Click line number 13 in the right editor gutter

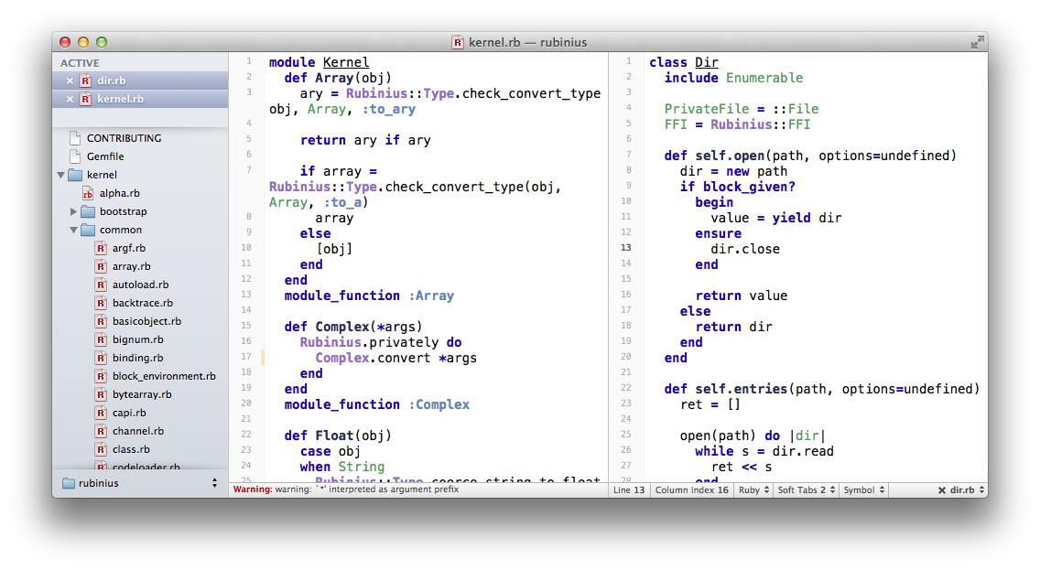[x=626, y=248]
